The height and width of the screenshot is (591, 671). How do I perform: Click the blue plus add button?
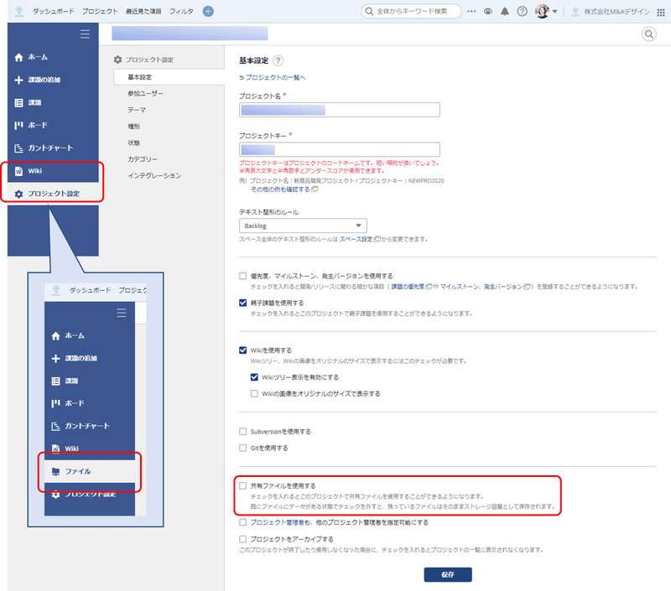(208, 11)
